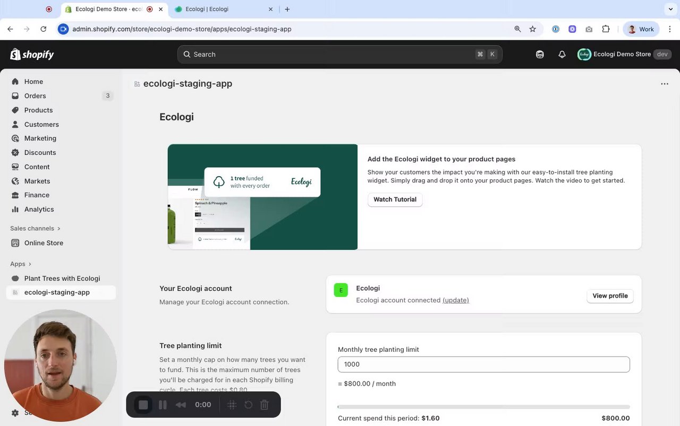This screenshot has width=680, height=426.
Task: Click the browser address bar URL
Action: pos(182,29)
